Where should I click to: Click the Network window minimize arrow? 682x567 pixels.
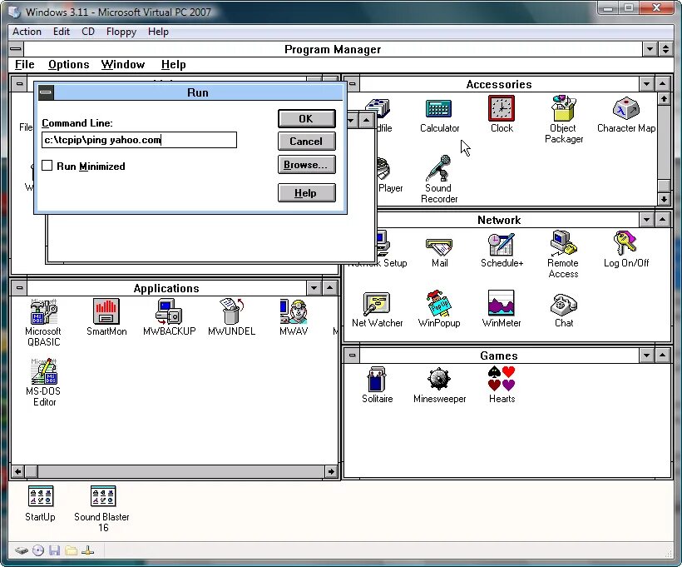pyautogui.click(x=647, y=220)
